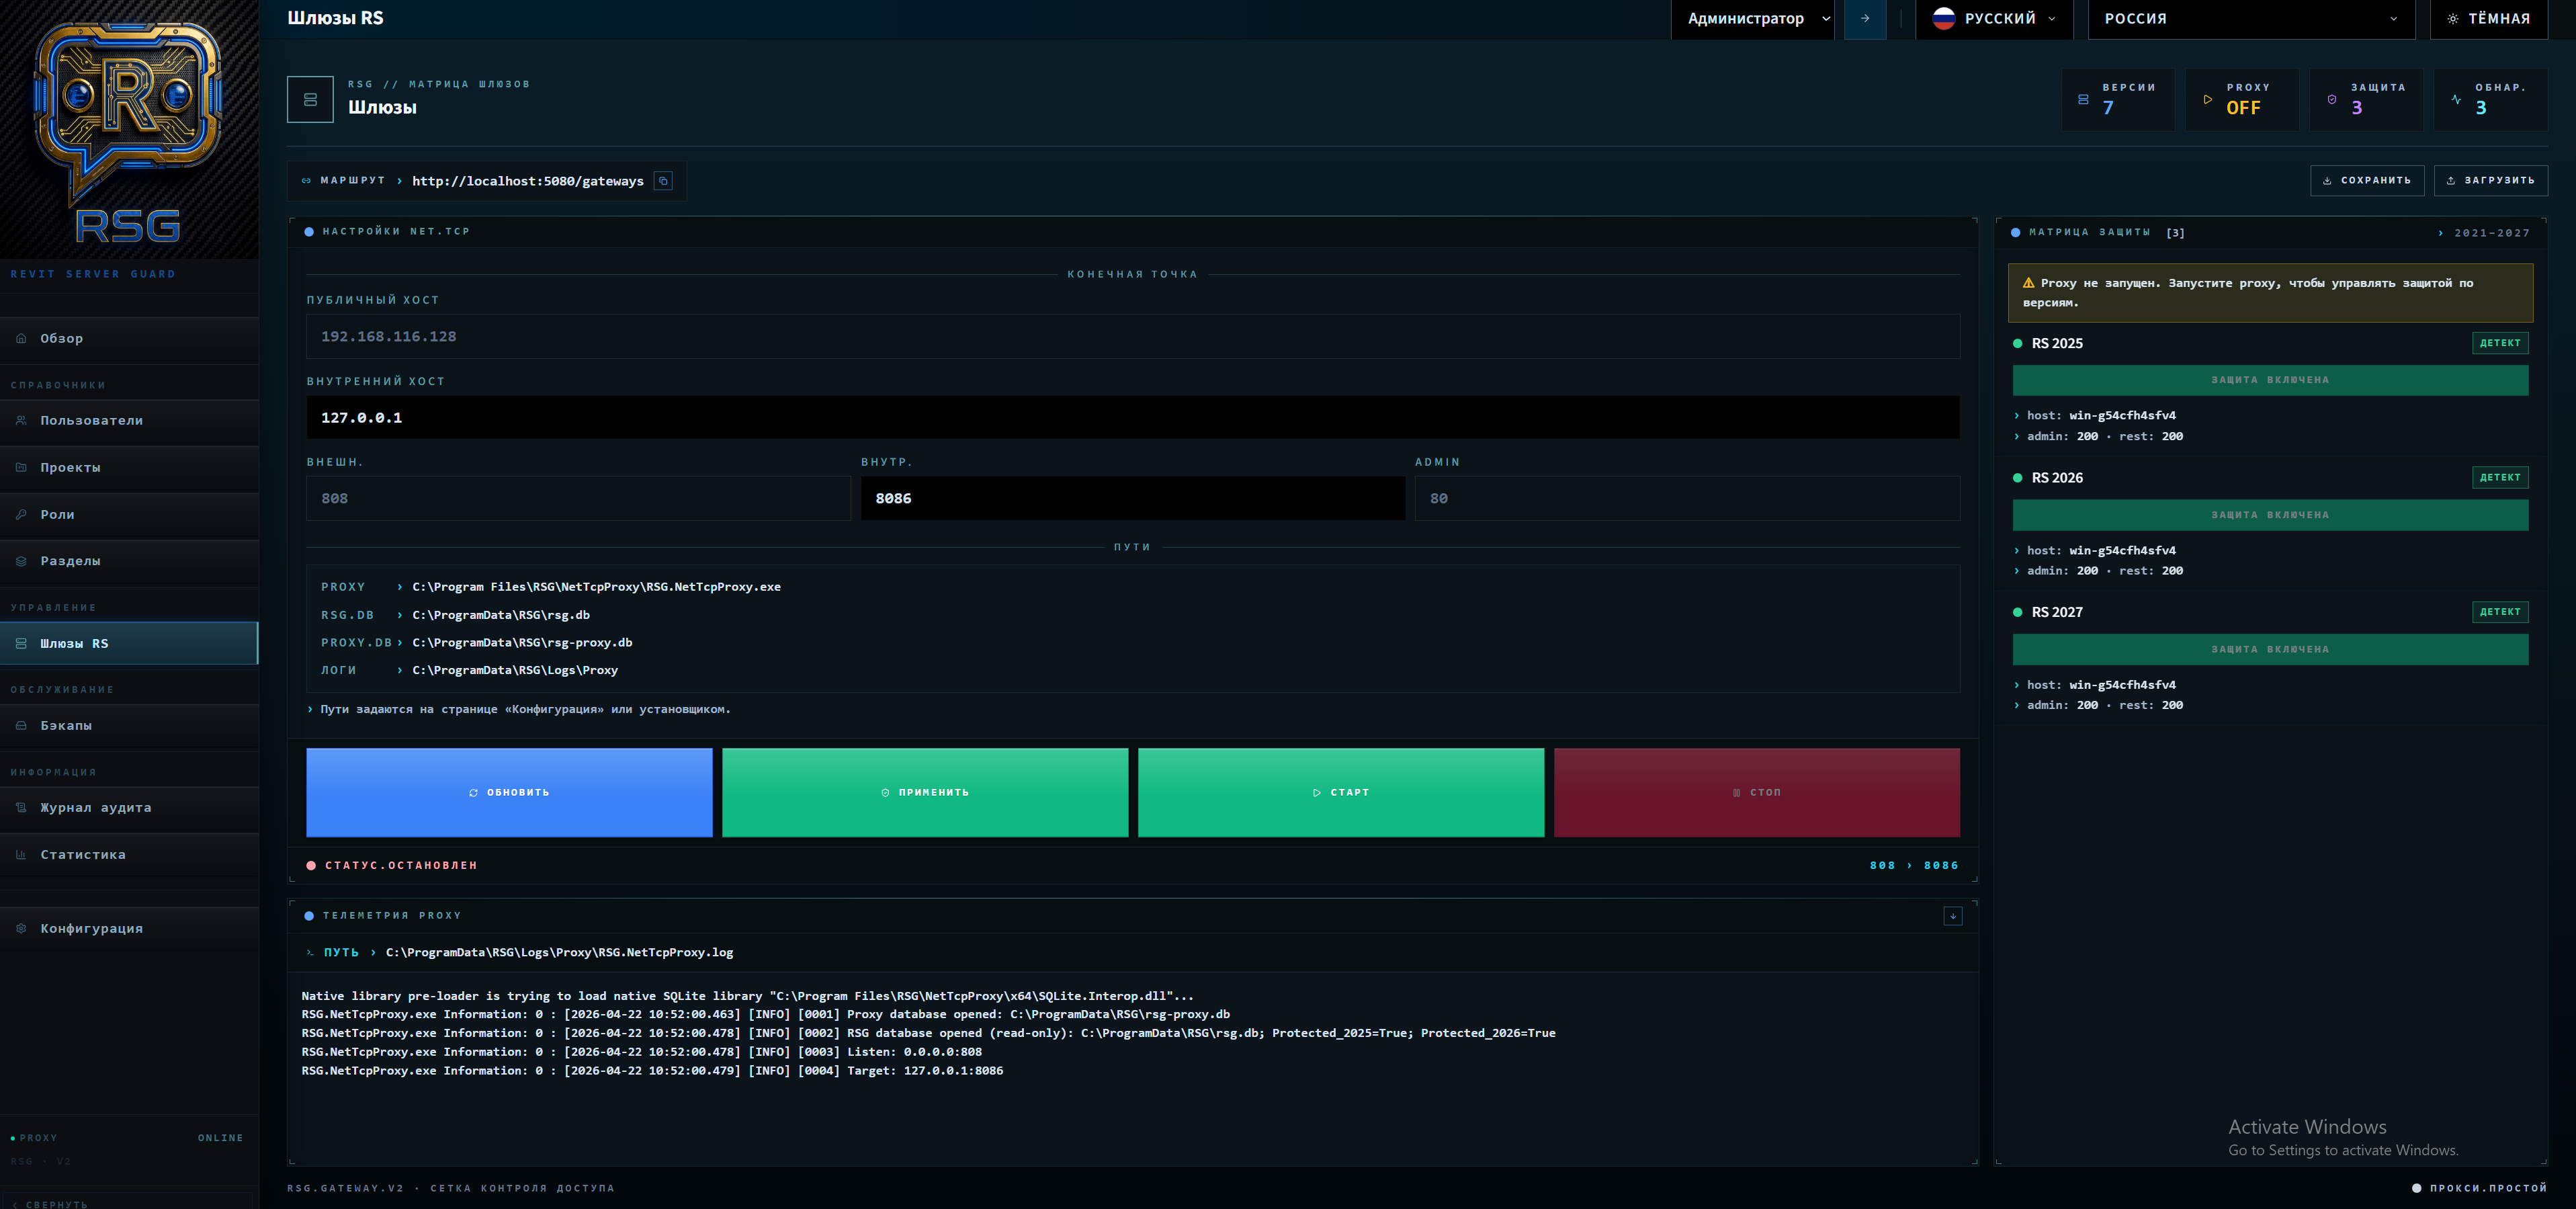Toggle ДЕТЕКТ for RS 2025

click(2500, 342)
